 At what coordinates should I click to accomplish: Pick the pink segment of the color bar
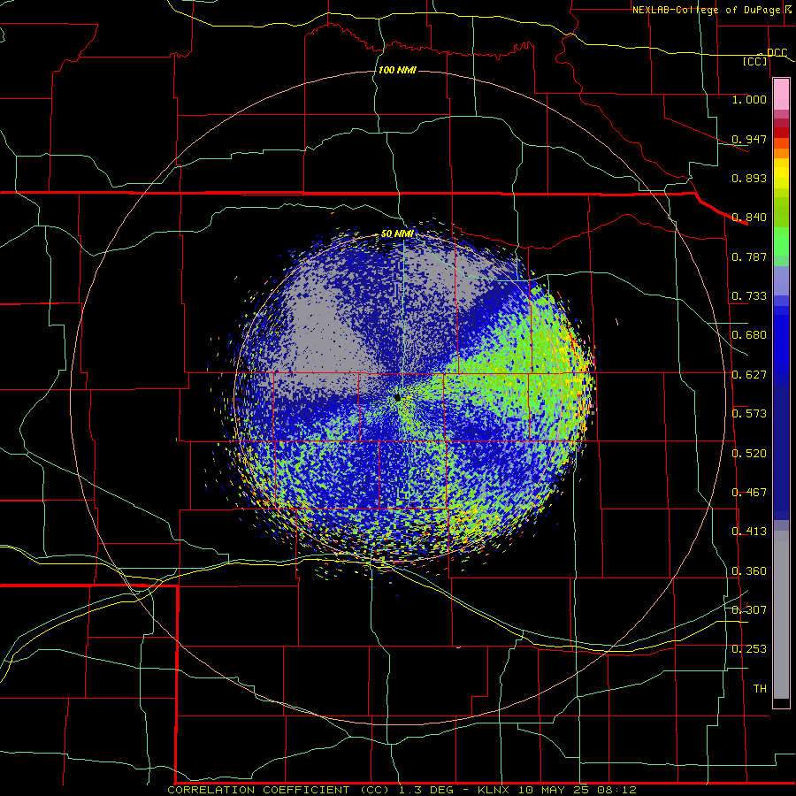(781, 95)
